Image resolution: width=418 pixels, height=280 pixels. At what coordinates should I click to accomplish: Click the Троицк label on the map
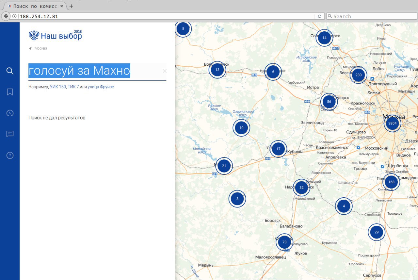tap(360, 169)
